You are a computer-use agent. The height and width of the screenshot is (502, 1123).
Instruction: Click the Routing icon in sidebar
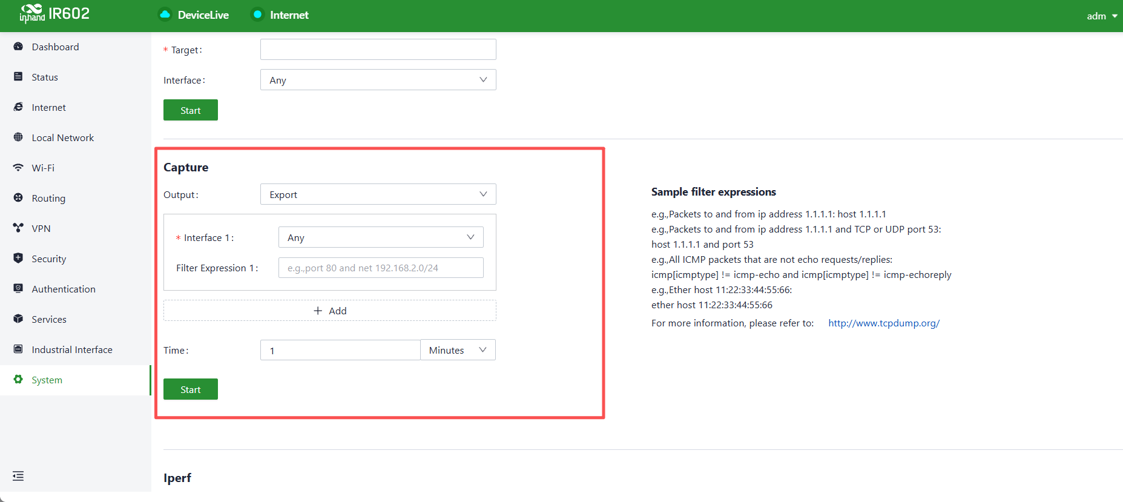(18, 197)
